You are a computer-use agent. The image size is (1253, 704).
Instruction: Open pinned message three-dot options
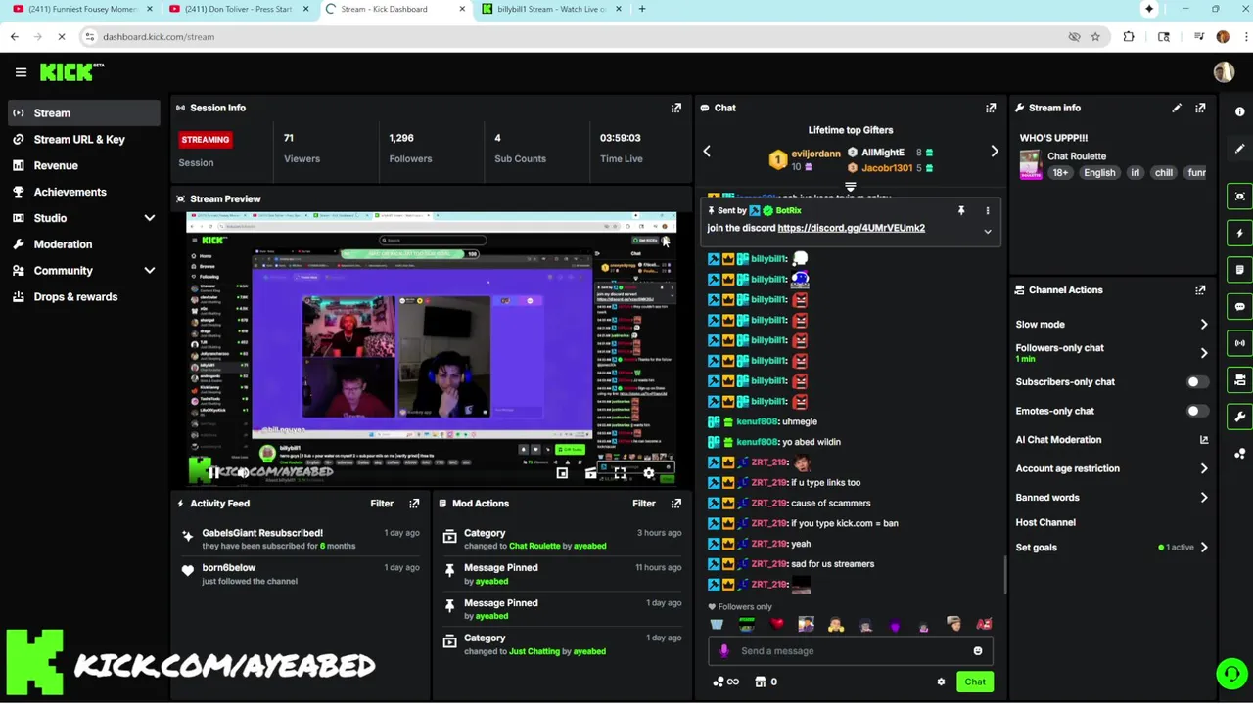point(987,211)
